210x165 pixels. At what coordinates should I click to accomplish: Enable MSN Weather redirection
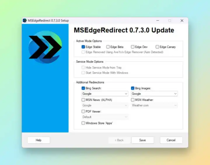(133, 100)
